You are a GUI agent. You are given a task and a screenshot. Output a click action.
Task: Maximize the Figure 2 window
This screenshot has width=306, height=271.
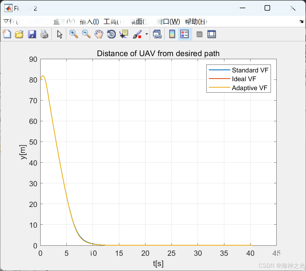tap(267, 8)
